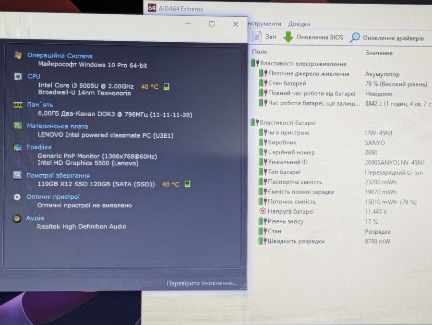
Task: Click the battery icon beside Рівень зносу
Action: pos(263,221)
